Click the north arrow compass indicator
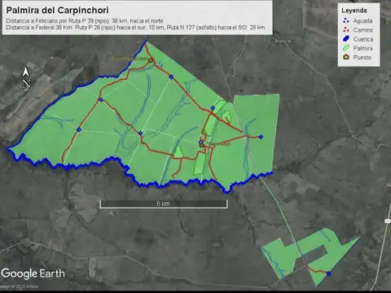The height and width of the screenshot is (293, 391). (x=26, y=77)
